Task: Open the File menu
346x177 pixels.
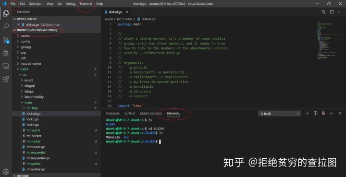Action: tap(13, 4)
